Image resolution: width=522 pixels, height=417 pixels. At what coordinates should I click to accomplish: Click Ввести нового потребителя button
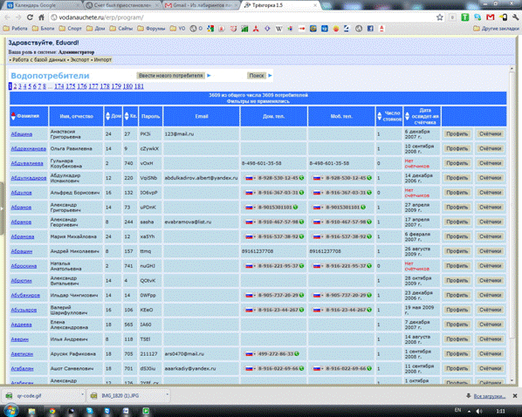click(171, 76)
